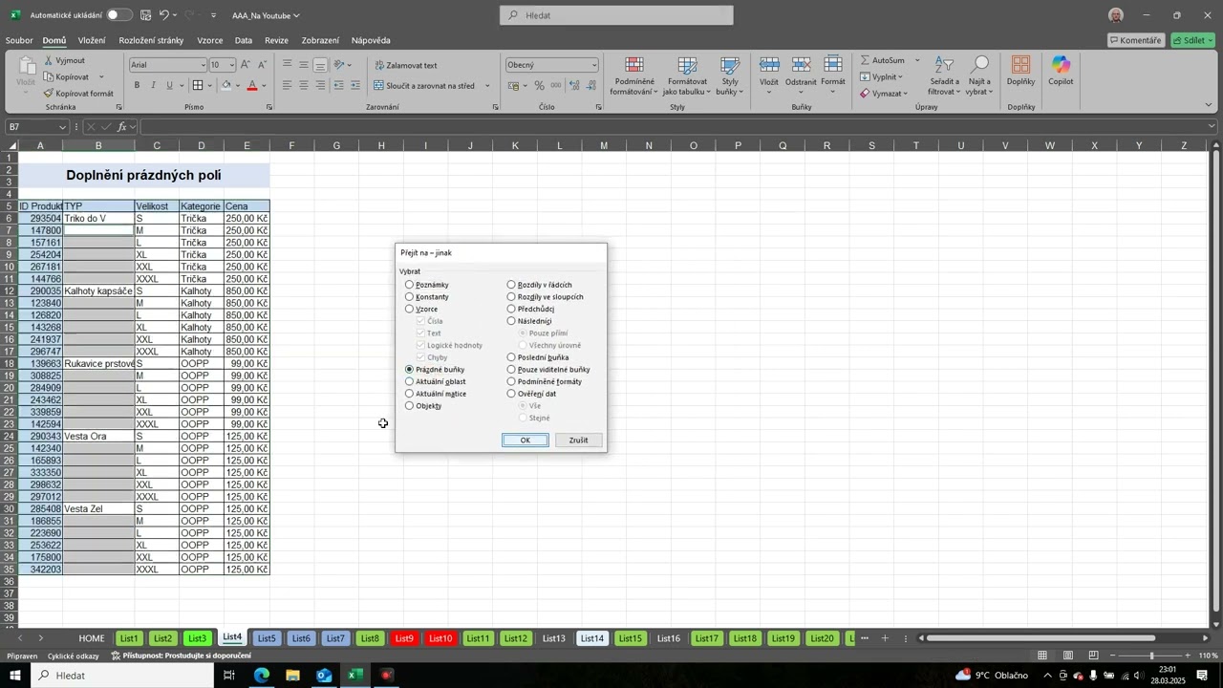
Task: Select the Poznámky radio button
Action: coord(410,285)
